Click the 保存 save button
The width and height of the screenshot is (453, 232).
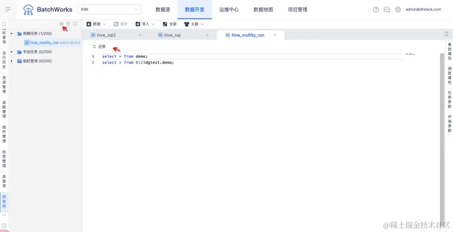pyautogui.click(x=120, y=24)
